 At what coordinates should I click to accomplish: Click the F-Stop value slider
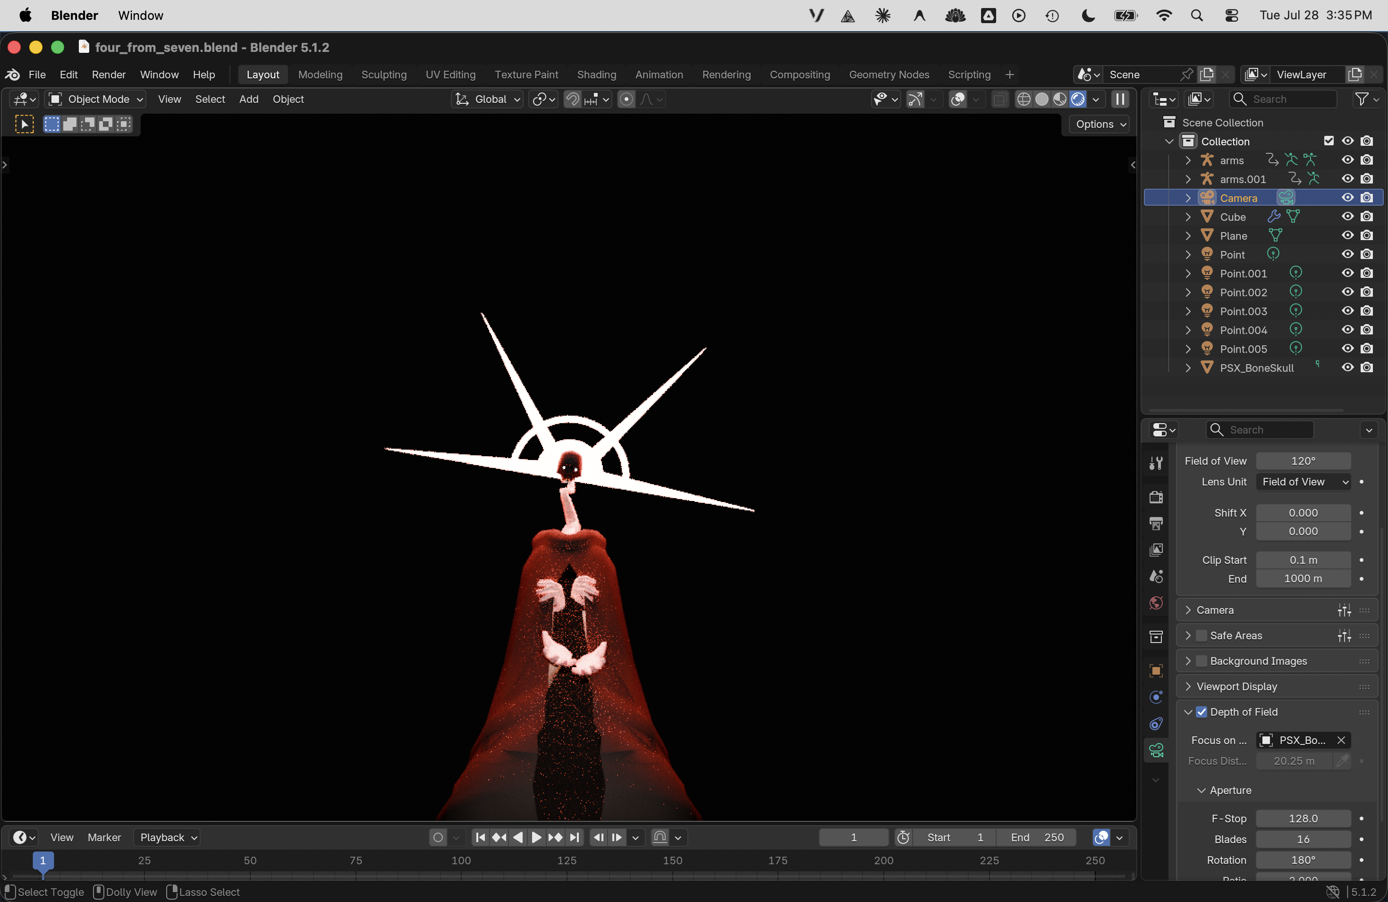tap(1303, 818)
